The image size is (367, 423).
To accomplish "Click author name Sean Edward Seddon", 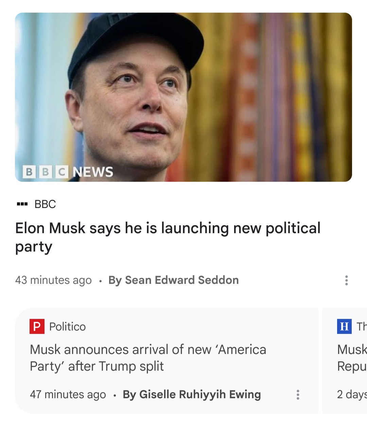I will 174,280.
